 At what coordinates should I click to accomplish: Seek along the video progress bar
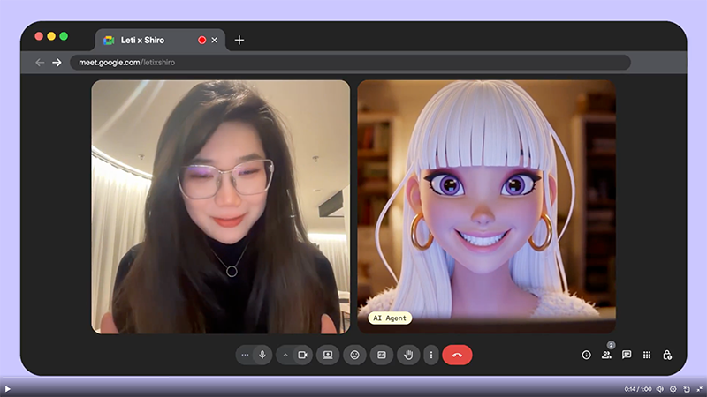click(353, 378)
